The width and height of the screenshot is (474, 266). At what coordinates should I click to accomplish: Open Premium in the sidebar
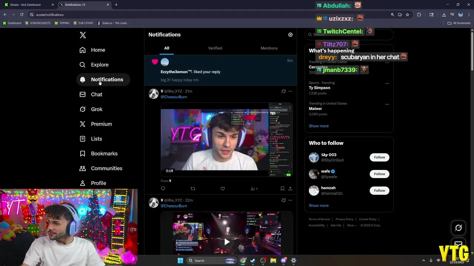[x=96, y=124]
